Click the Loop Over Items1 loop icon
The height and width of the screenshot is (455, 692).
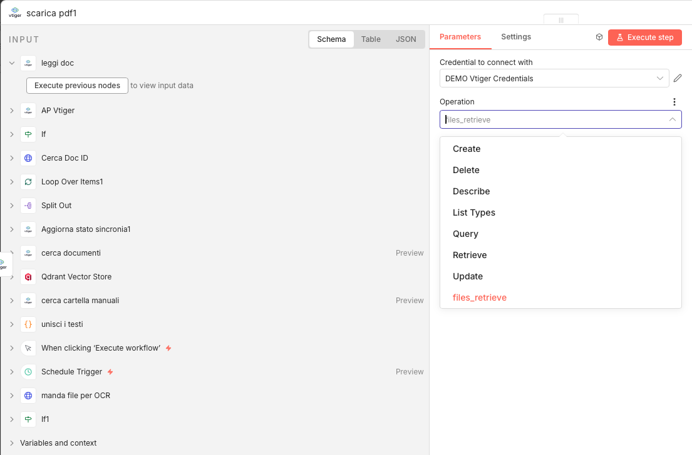click(x=28, y=182)
